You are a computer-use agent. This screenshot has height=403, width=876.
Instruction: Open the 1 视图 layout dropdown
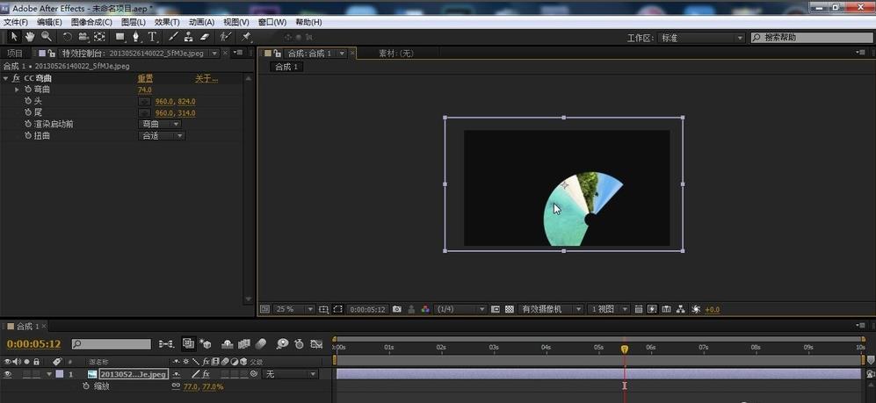pos(608,309)
